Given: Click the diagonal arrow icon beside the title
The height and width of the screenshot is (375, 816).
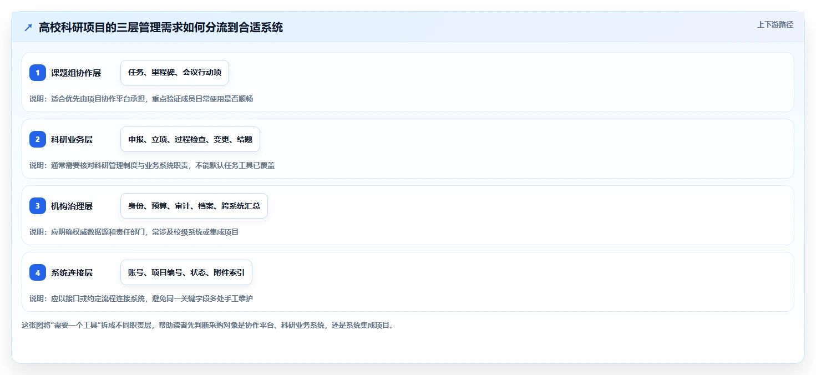Looking at the screenshot, I should [28, 27].
